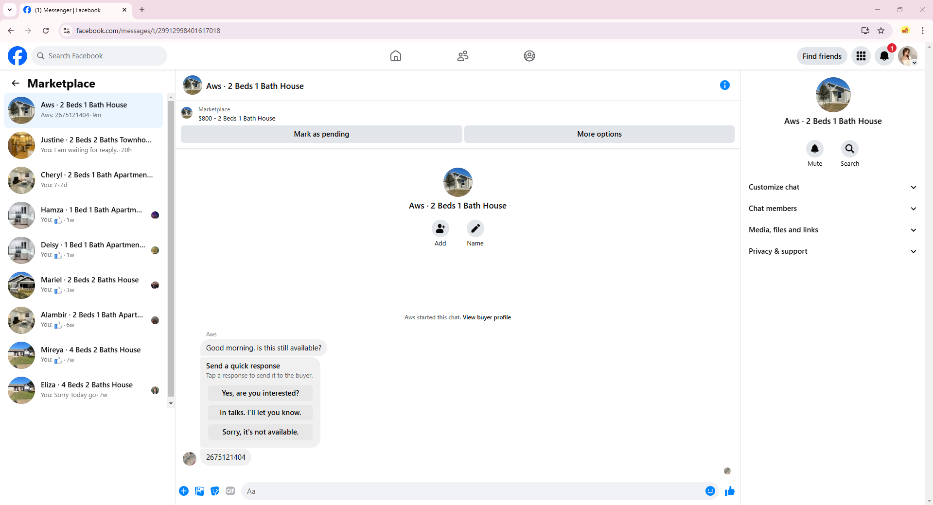The height and width of the screenshot is (505, 933).
Task: Open the emoji picker
Action: tap(710, 491)
